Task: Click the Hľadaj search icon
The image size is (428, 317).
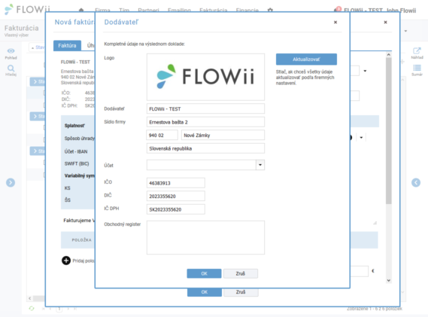Action: 11,68
